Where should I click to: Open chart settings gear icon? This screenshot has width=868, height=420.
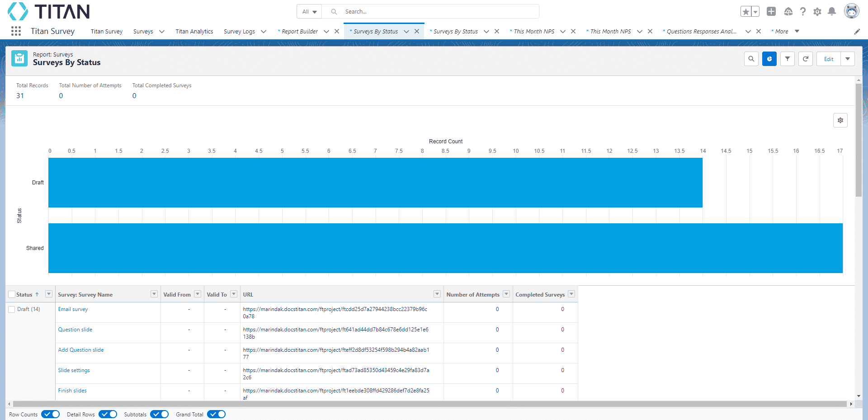(x=840, y=120)
